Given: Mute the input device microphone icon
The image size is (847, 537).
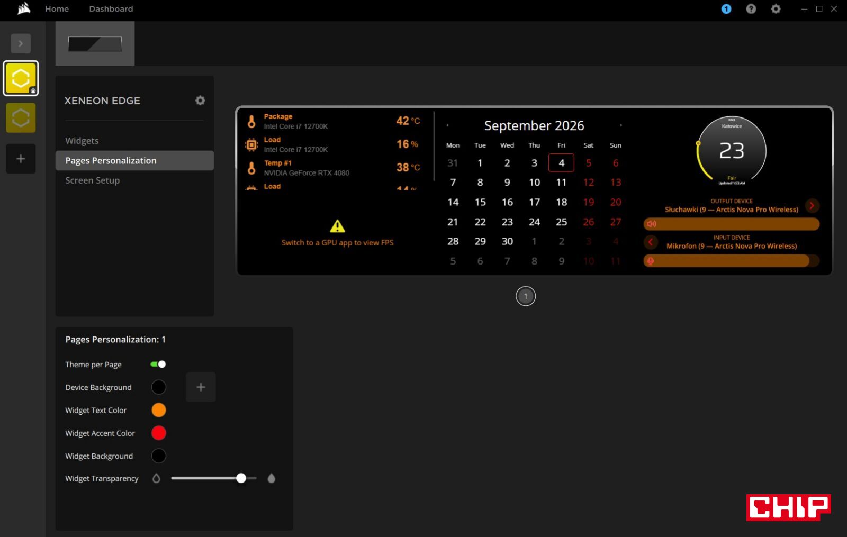Looking at the screenshot, I should pos(651,261).
